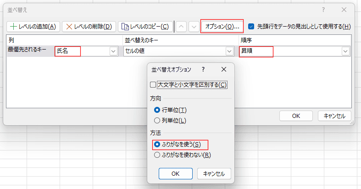The image size is (361, 189).
Task: Expand the 氏名 column dropdown
Action: click(x=113, y=51)
